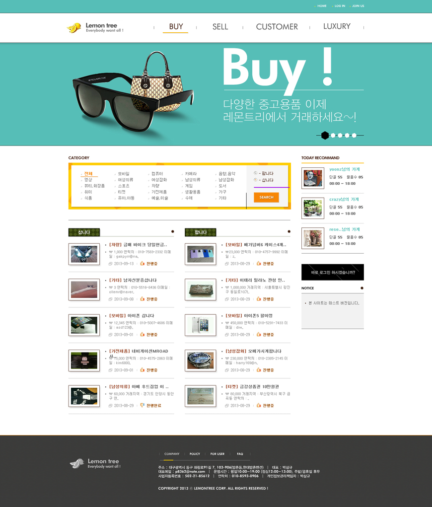Click the LOG IN link in top bar

point(340,6)
